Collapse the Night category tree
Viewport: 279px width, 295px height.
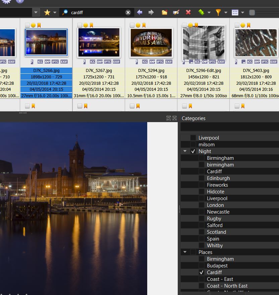click(185, 151)
